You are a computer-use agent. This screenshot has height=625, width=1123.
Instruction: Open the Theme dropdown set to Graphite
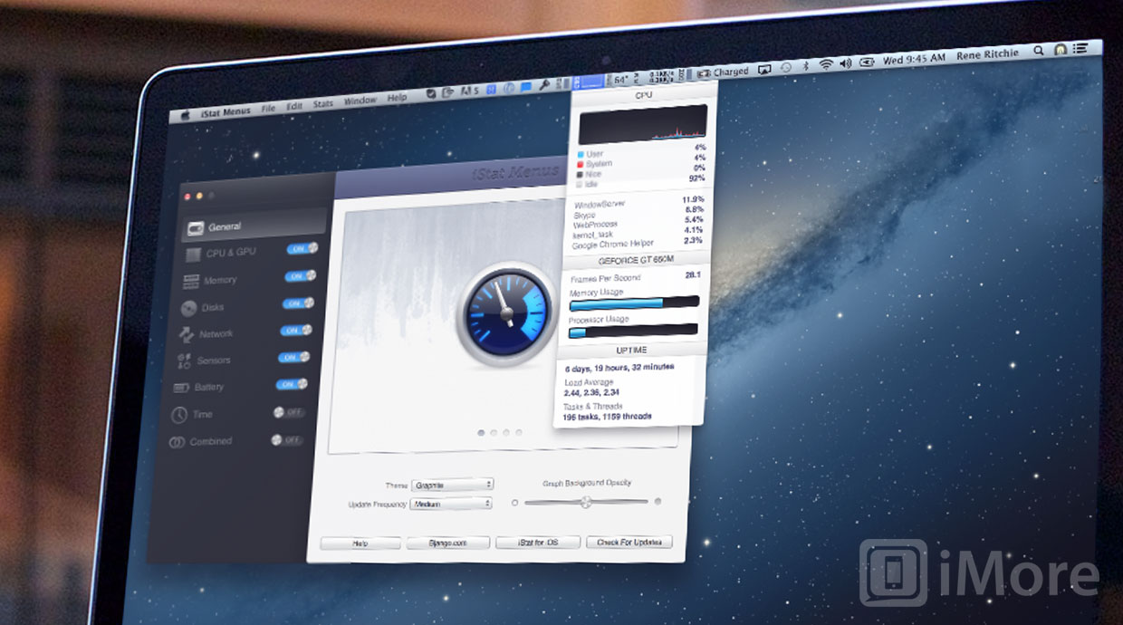[x=452, y=485]
